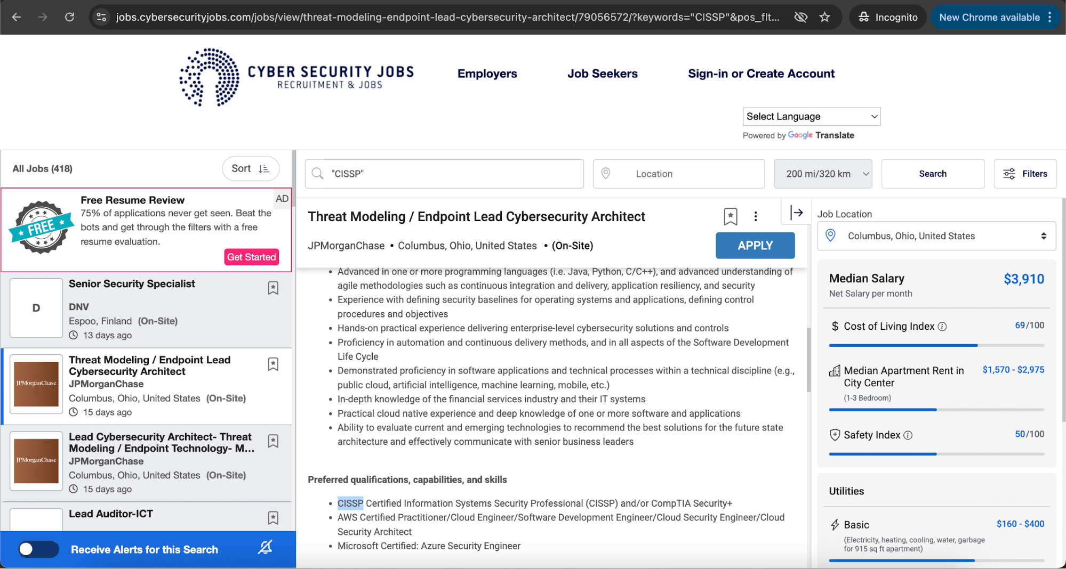
Task: Click the tracking protection eye icon
Action: [x=800, y=17]
